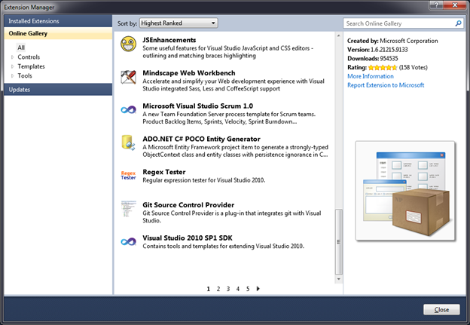
Task: Select the Git Source Control Provider icon
Action: [128, 208]
